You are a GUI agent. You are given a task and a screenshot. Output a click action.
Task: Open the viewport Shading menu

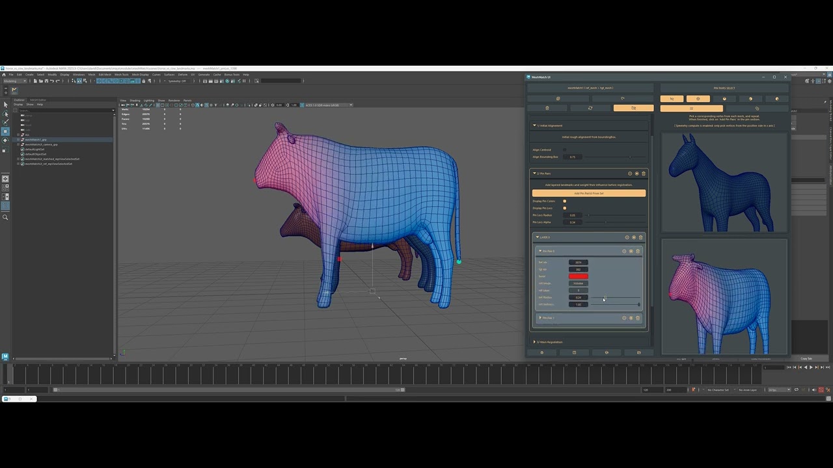click(x=135, y=100)
